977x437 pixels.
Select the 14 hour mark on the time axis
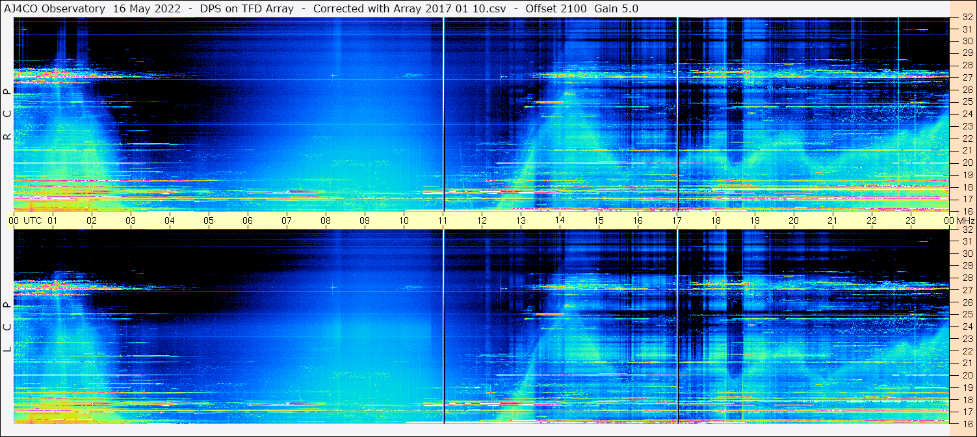560,220
